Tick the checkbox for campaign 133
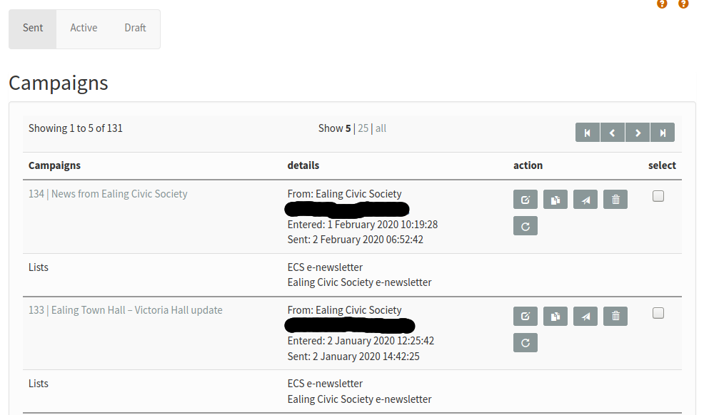 pos(658,313)
